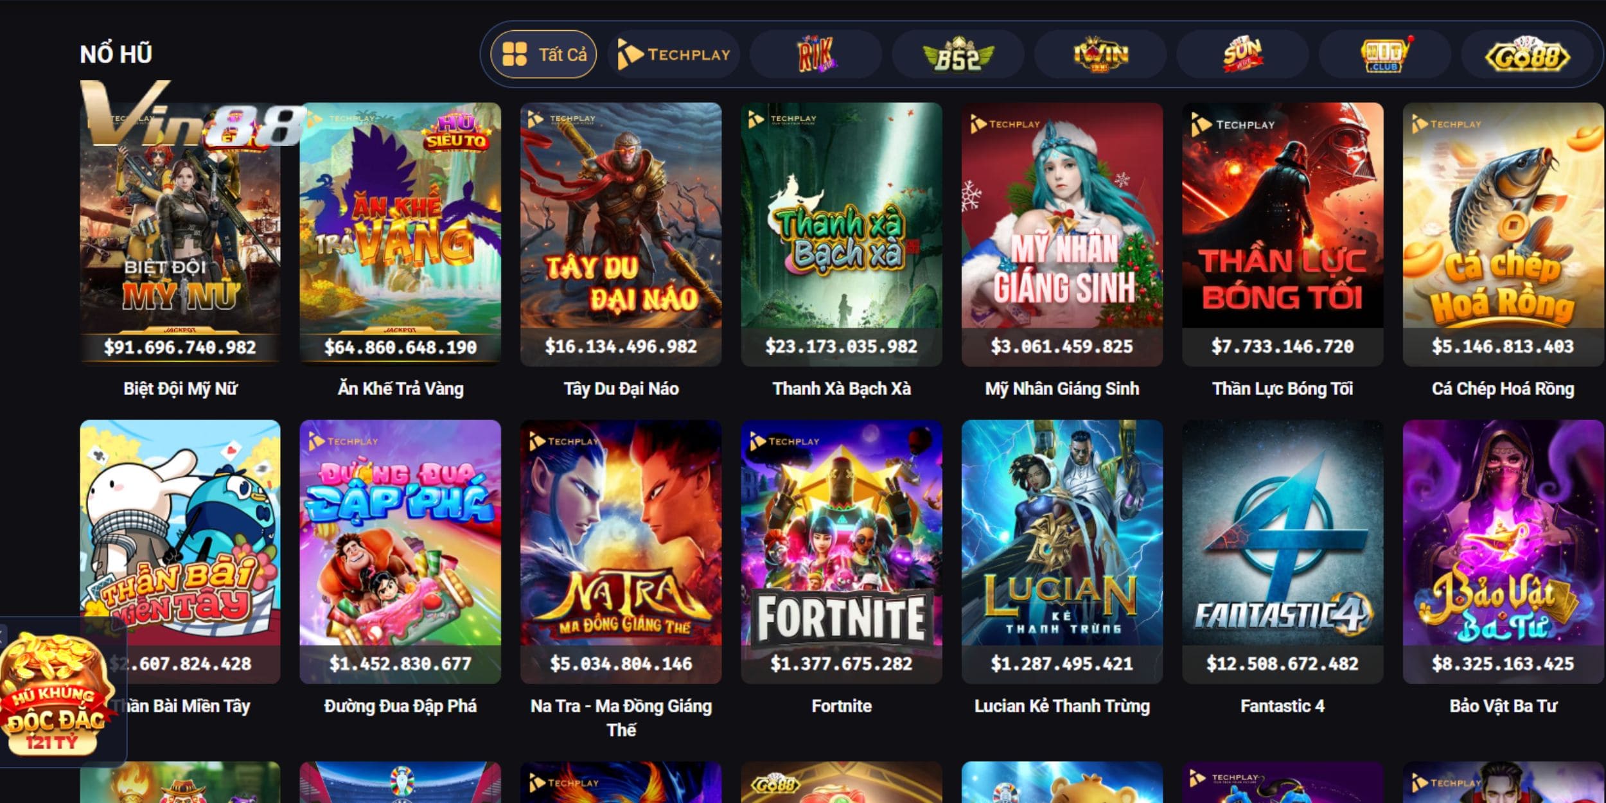Viewport: 1606px width, 803px height.
Task: Open Thanh Xà Bạch Xà game card
Action: point(842,234)
